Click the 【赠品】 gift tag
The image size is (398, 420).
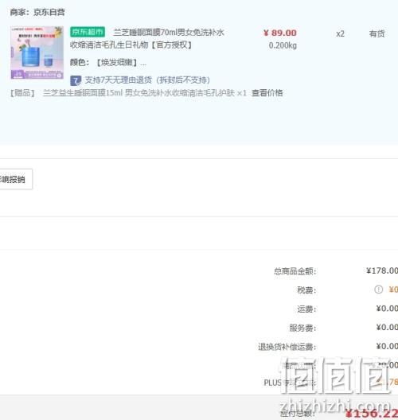pos(22,93)
